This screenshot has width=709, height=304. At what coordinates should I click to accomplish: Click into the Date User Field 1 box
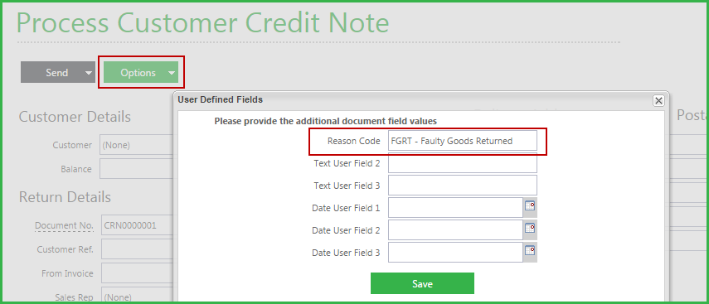coord(456,207)
